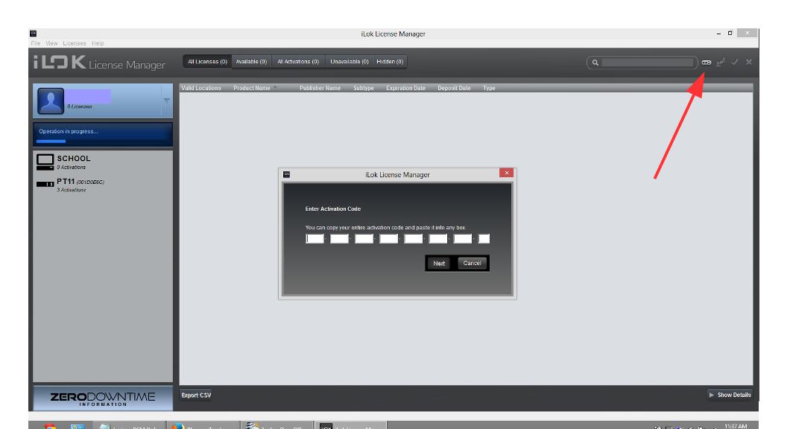Switch to the All Activations (0) tab

tap(298, 62)
